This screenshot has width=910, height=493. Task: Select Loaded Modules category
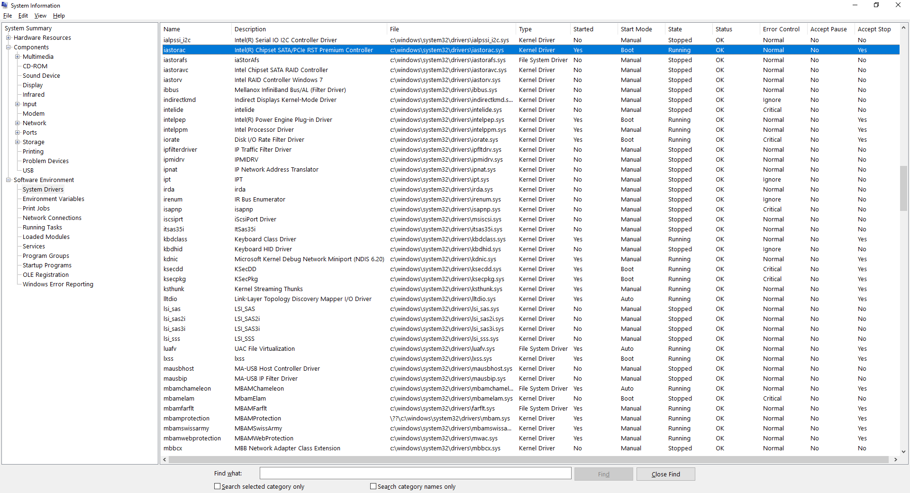pos(46,237)
